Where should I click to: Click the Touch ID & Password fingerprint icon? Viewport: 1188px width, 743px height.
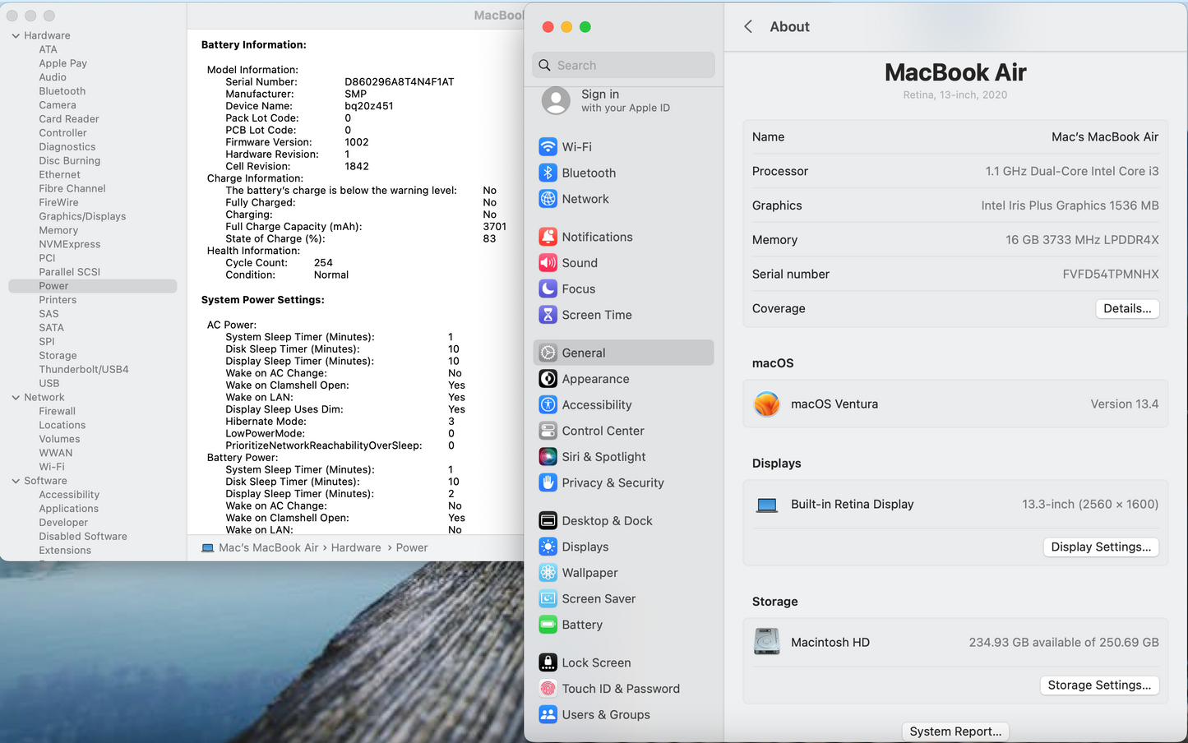coord(548,689)
